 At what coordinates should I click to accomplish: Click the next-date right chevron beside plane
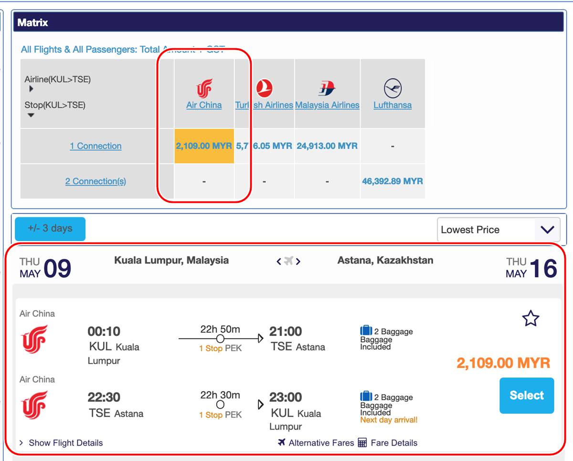click(298, 261)
